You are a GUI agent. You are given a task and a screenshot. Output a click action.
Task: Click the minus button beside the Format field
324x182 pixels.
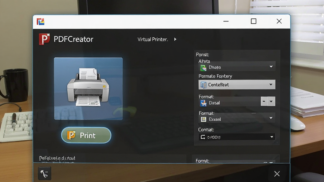point(264,101)
